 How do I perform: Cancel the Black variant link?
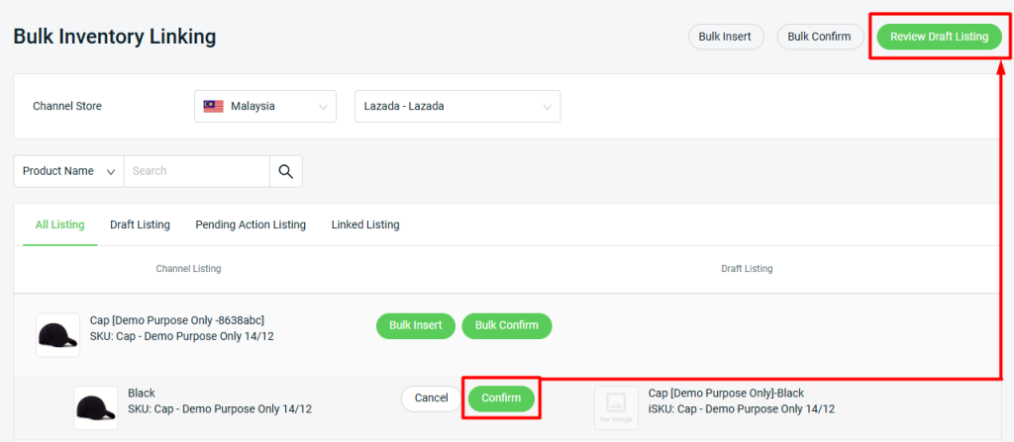pos(432,398)
